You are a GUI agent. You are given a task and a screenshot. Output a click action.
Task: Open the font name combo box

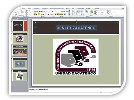point(38,12)
